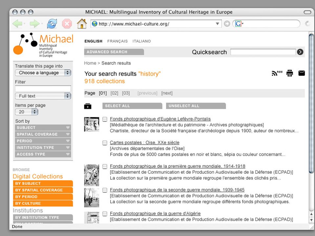Browse collections BY SPATIAL COVERAGE

[43, 190]
